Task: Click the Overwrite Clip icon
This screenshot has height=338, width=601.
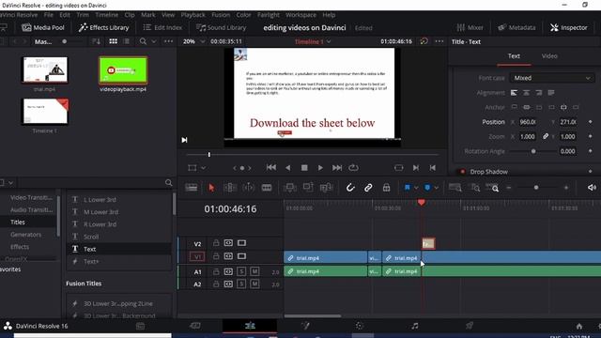Action: (x=308, y=188)
